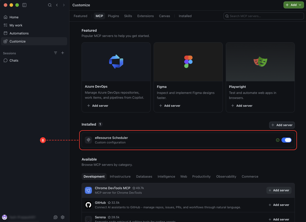Click the user avatar at bottom left
Image resolution: width=306 pixels, height=222 pixels.
(x=5, y=217)
